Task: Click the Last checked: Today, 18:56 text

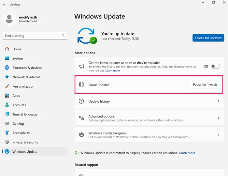Action: pyautogui.click(x=120, y=39)
